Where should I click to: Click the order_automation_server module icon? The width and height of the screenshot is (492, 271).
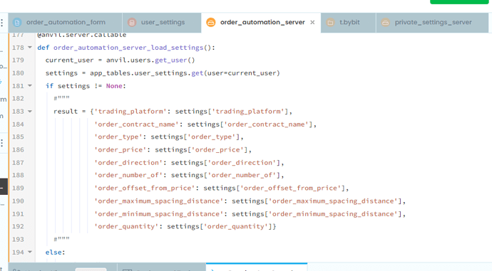(211, 23)
